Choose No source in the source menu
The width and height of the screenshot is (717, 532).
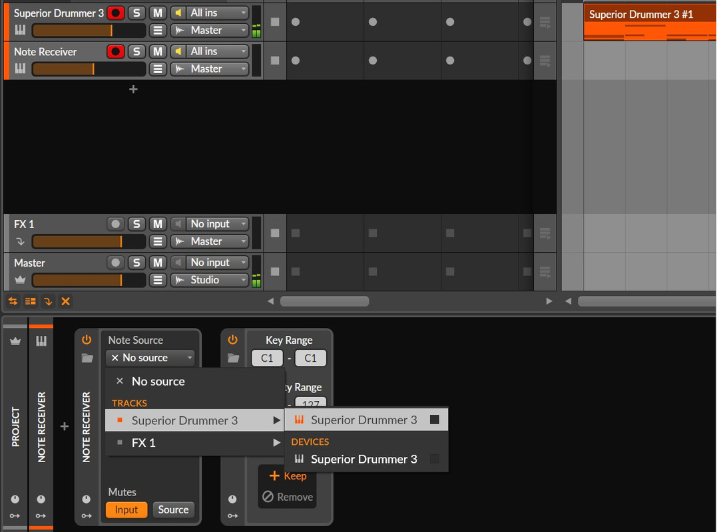195,381
